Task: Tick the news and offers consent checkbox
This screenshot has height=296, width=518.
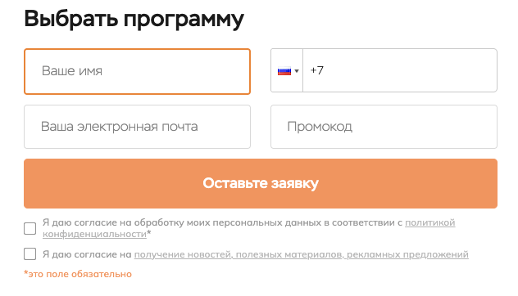Action: [x=30, y=254]
